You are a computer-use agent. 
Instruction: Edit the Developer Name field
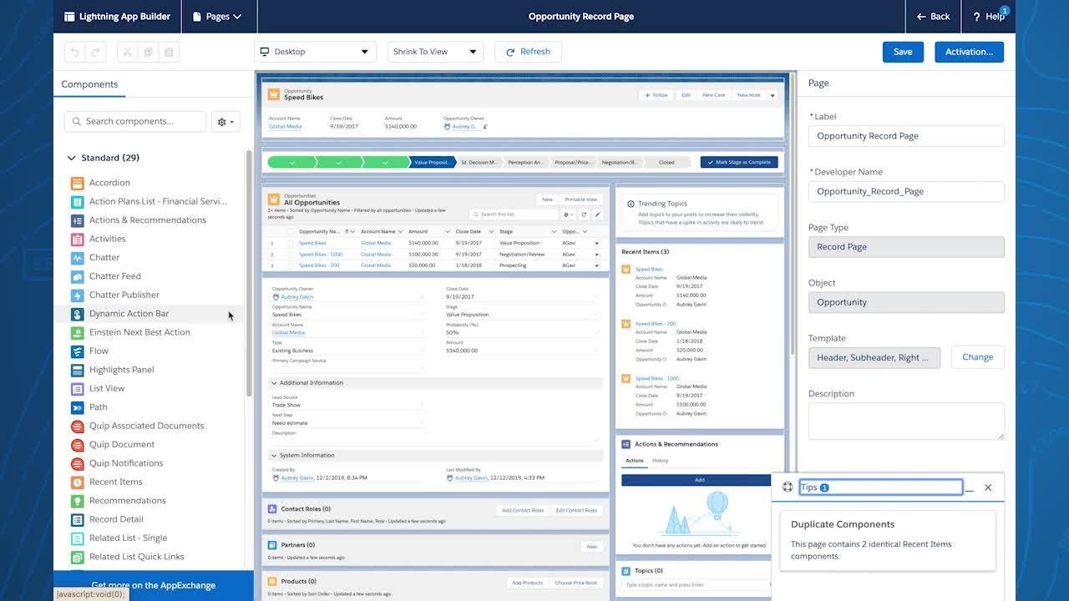(906, 191)
